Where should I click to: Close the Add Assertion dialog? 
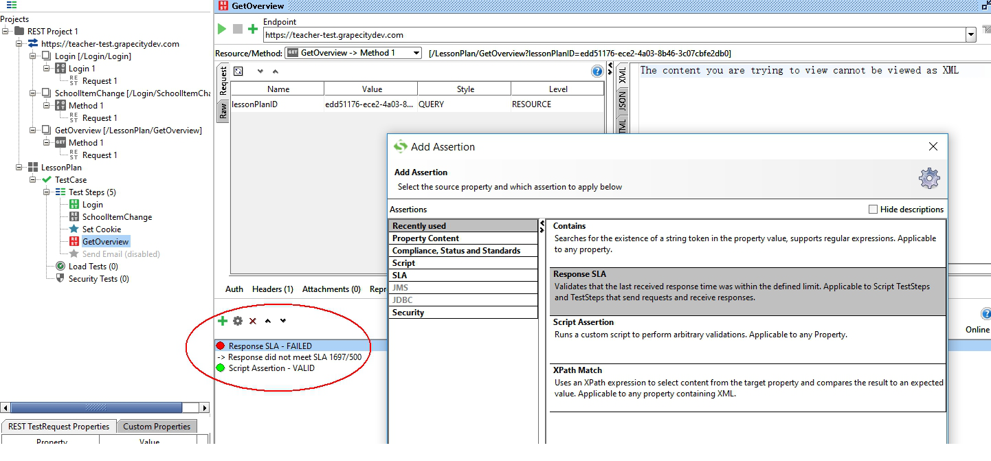[933, 146]
